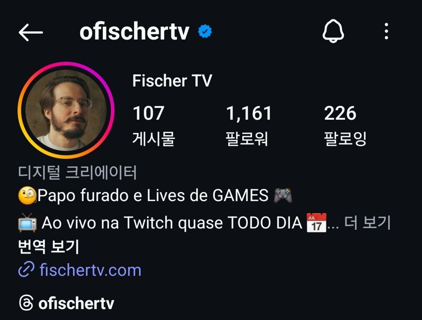Tap the 디지털 크리에이터 category label

coord(78,172)
